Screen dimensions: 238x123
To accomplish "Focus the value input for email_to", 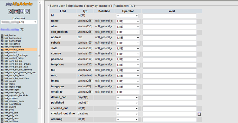I will click(x=170, y=92).
